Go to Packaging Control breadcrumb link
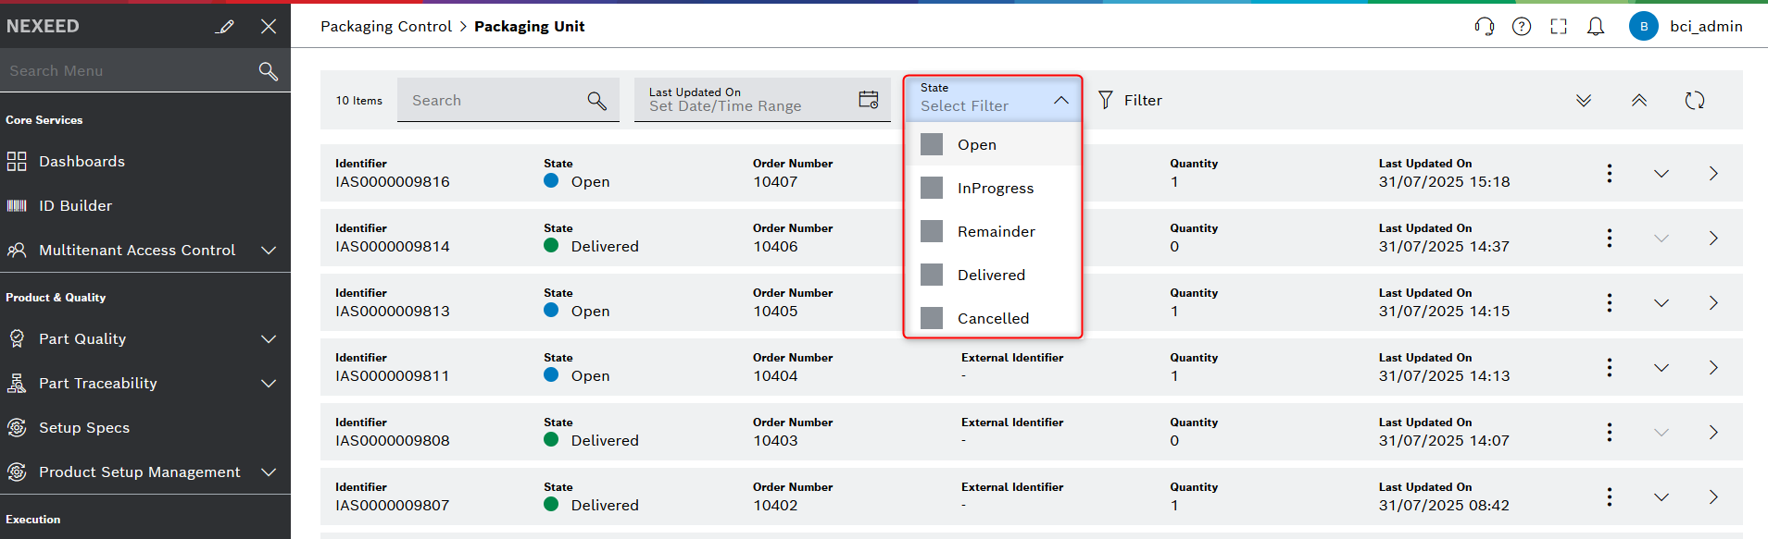Screen dimensions: 1768x539 pyautogui.click(x=385, y=27)
